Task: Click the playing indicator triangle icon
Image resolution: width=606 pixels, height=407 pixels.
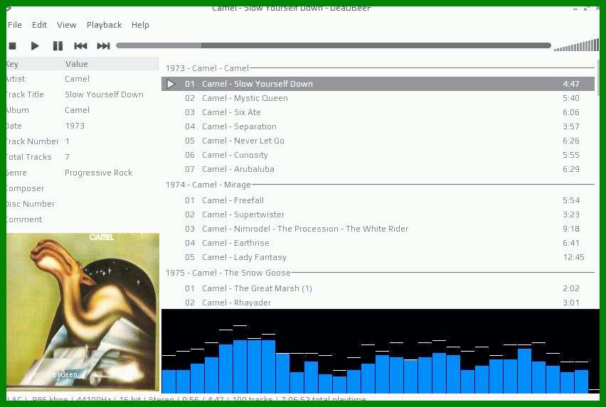Action: click(x=171, y=84)
